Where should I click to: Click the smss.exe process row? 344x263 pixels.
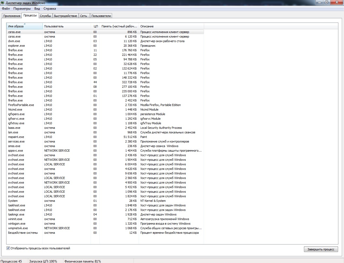point(105,146)
